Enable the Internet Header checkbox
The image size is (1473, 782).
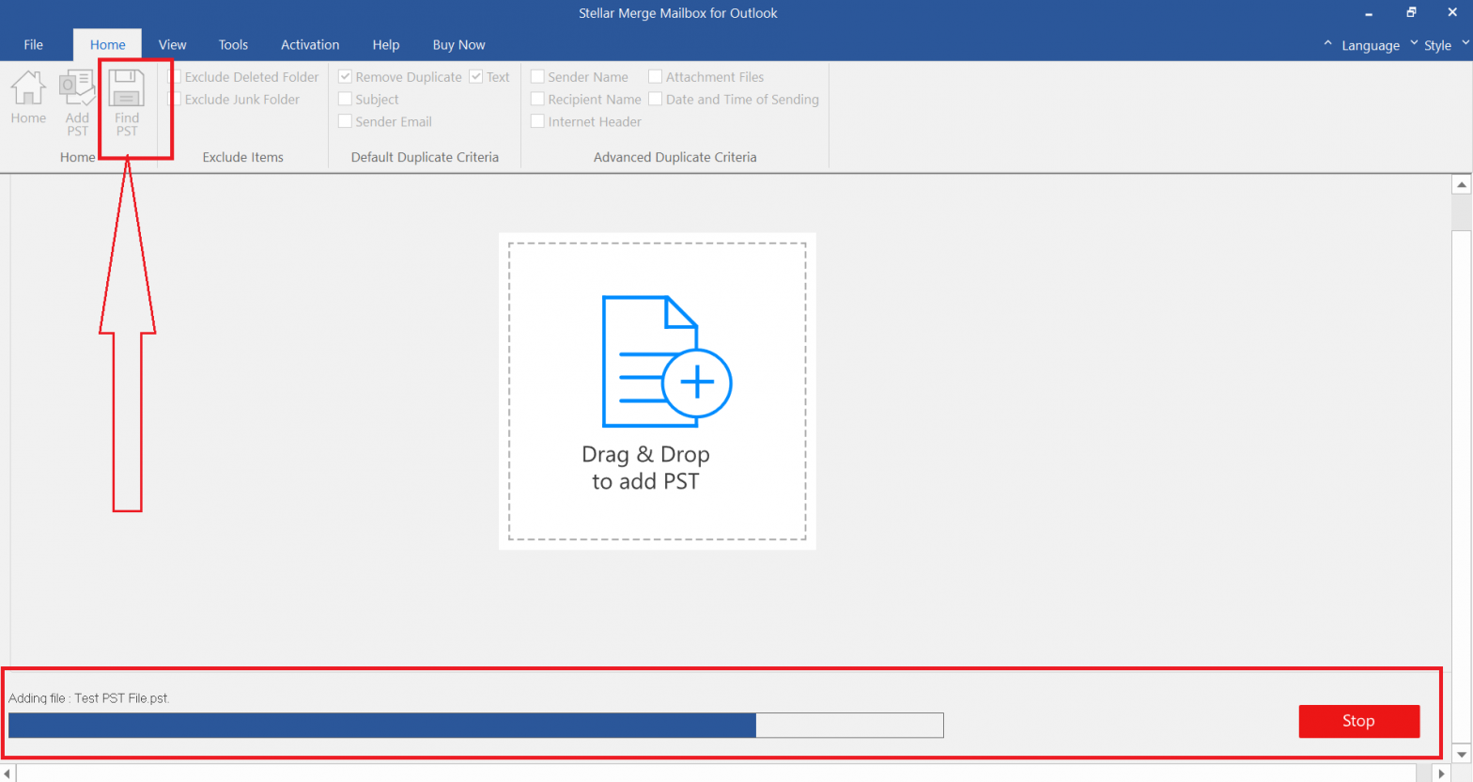pyautogui.click(x=537, y=121)
